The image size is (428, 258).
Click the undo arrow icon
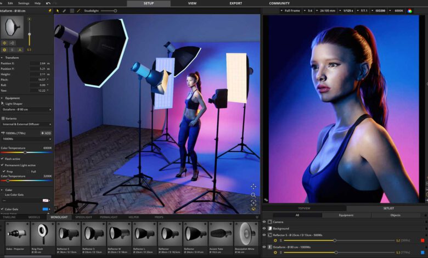pyautogui.click(x=48, y=3)
